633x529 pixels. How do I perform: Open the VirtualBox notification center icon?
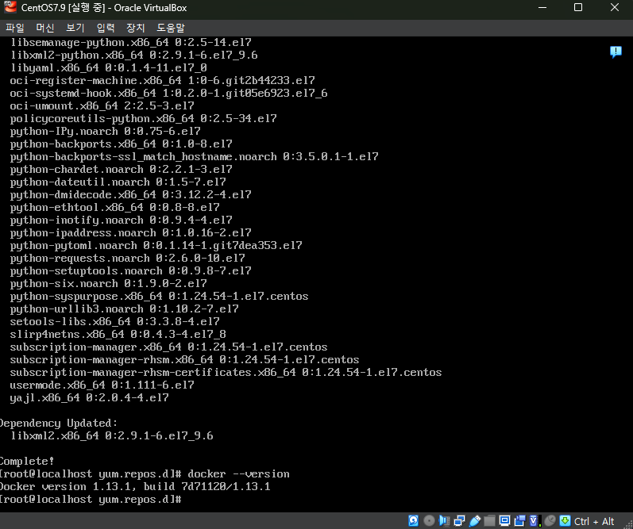click(x=616, y=52)
